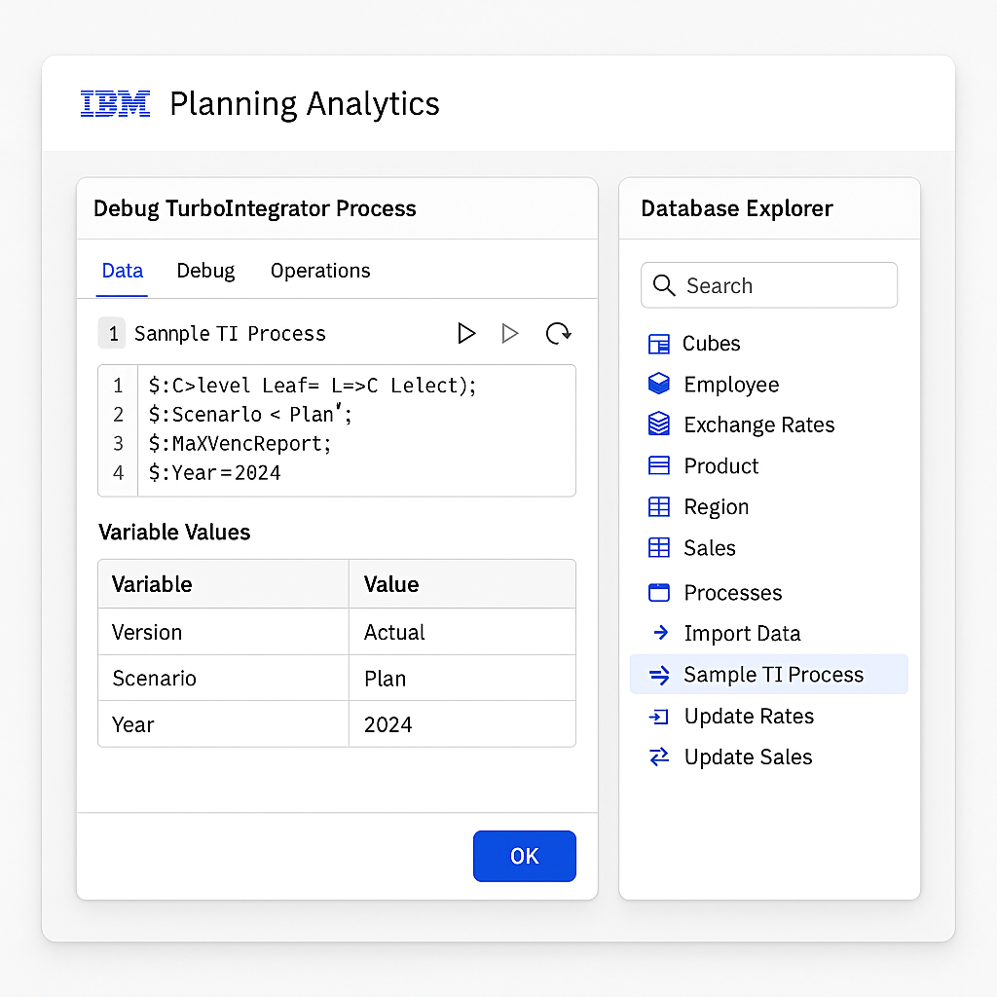This screenshot has height=997, width=997.
Task: Click the Database Explorer heading
Action: [736, 208]
